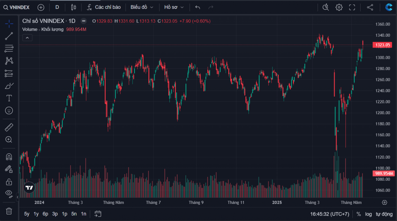Undo the last chart action
The height and width of the screenshot is (221, 397).
pyautogui.click(x=198, y=7)
